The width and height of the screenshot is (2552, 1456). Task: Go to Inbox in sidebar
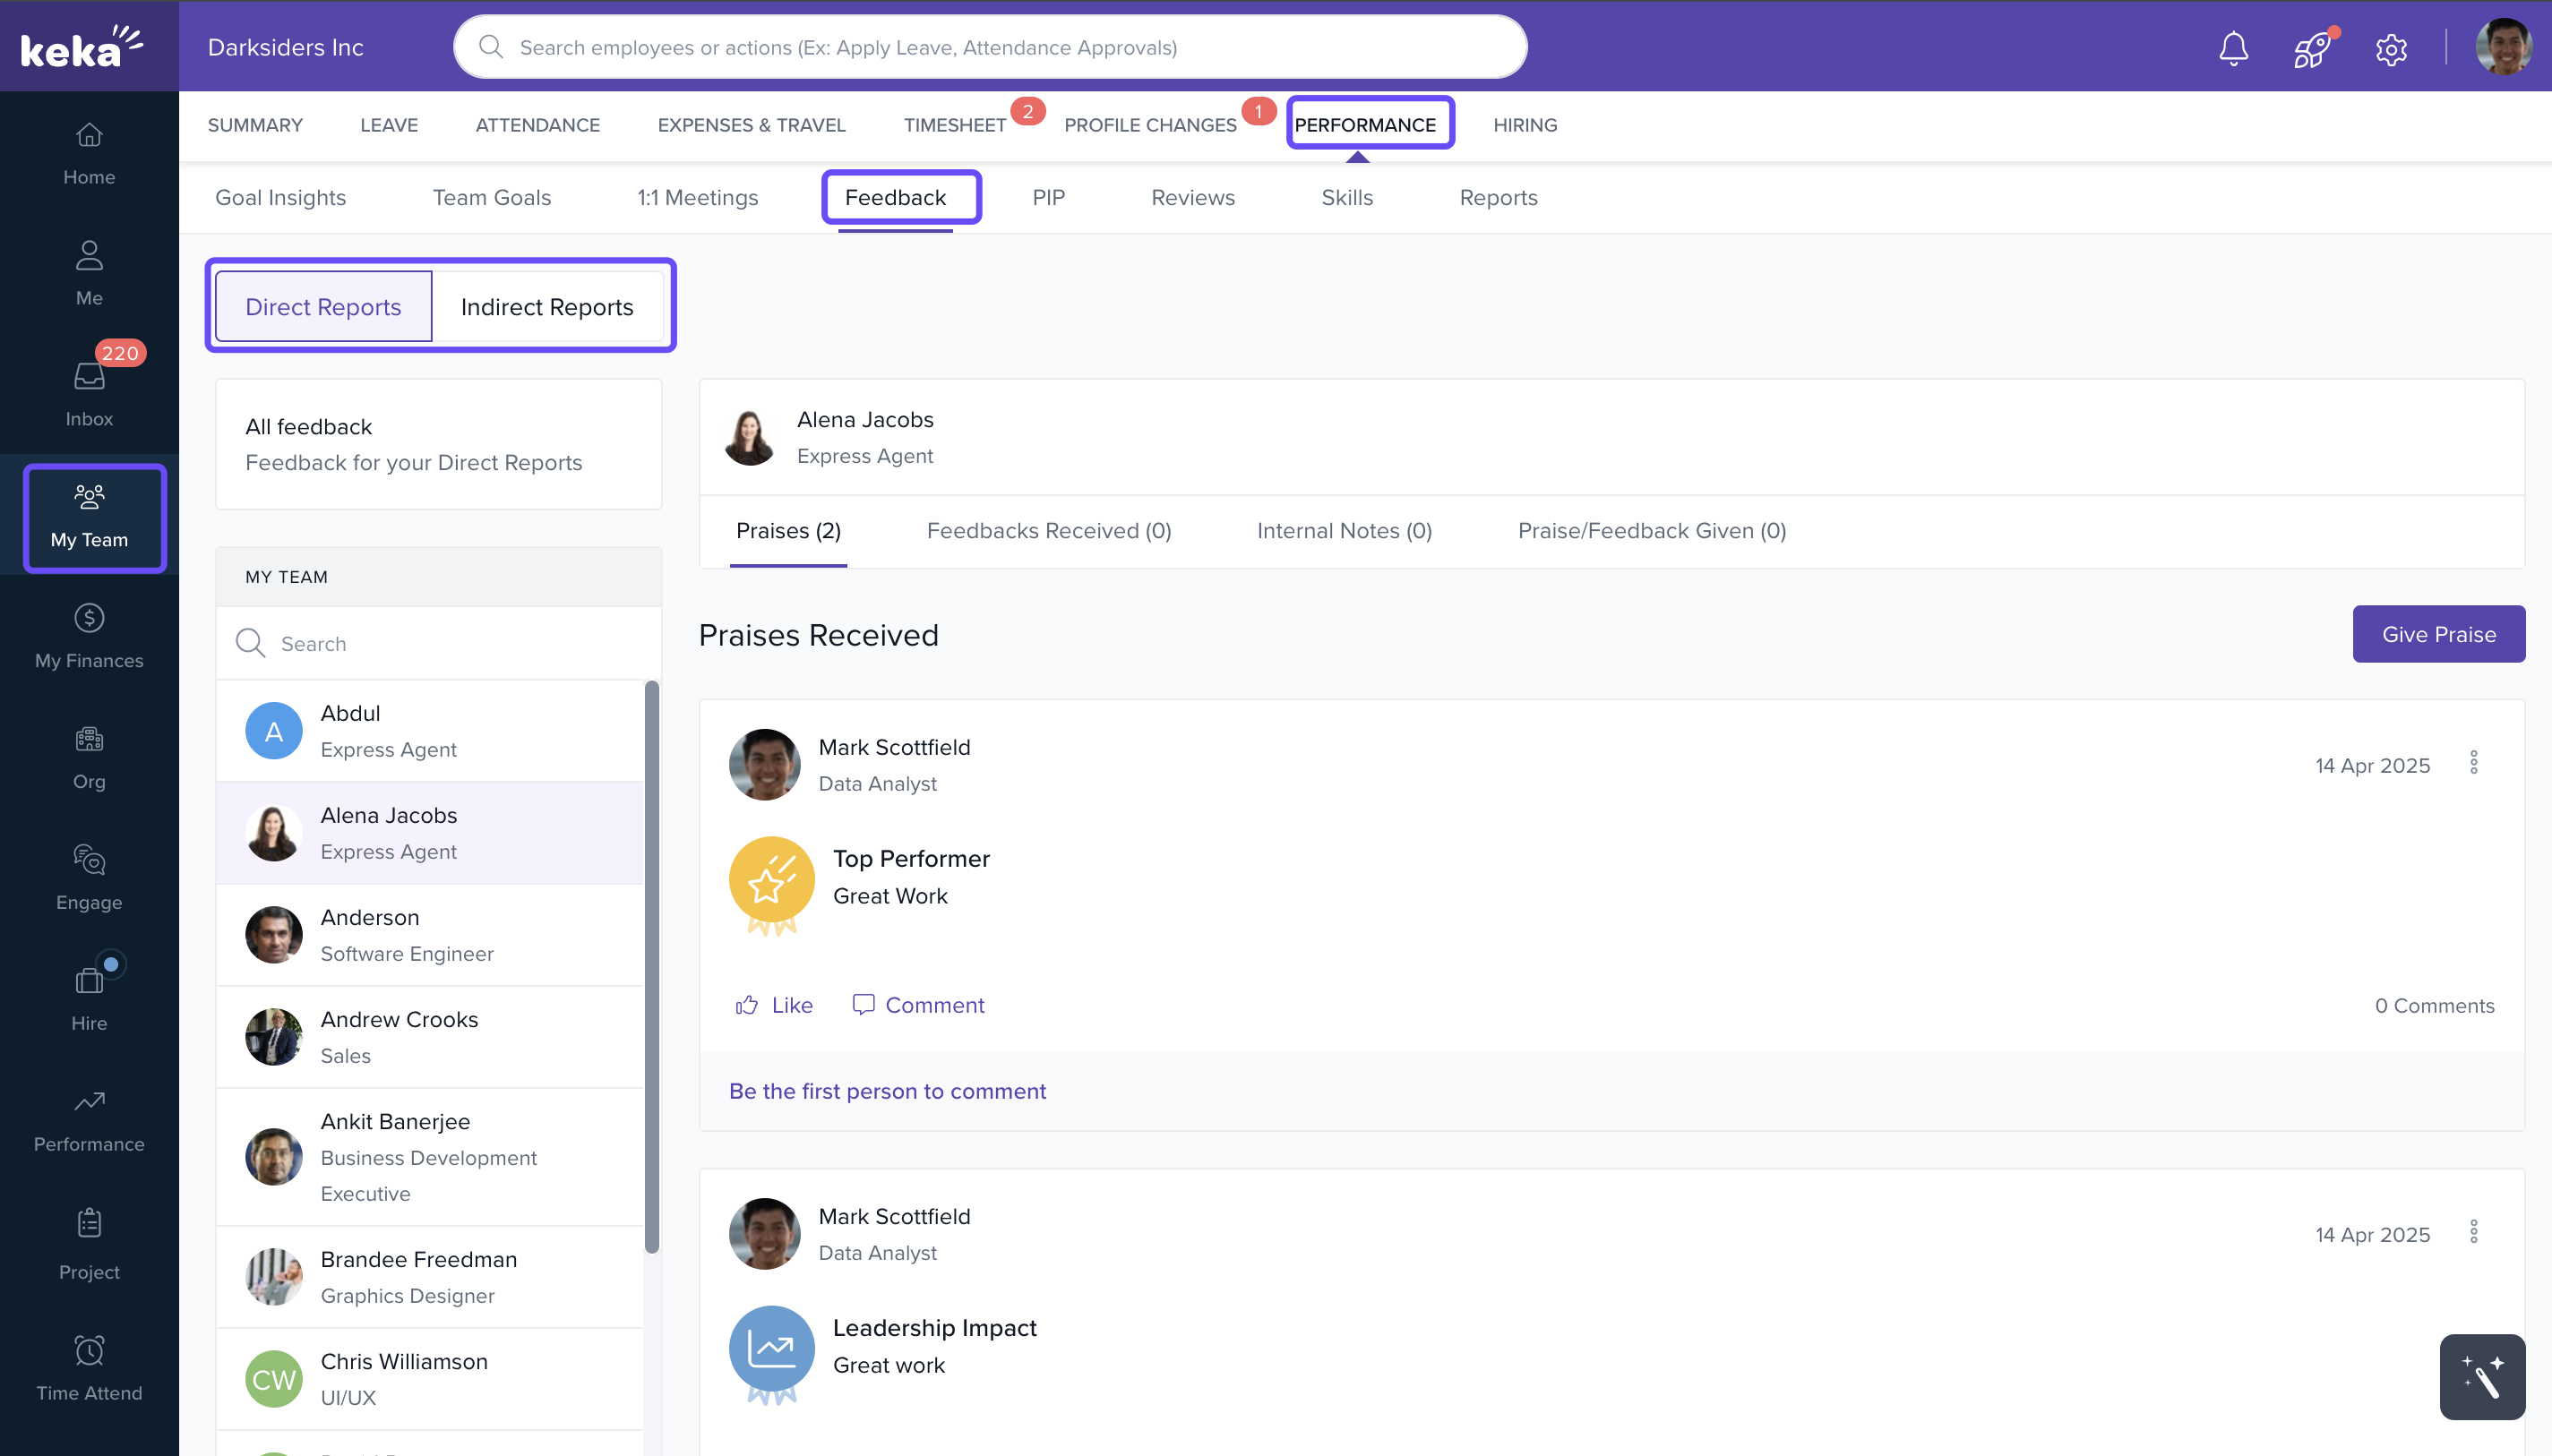tap(89, 392)
